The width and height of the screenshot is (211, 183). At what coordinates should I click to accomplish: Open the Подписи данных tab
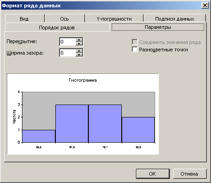point(175,19)
